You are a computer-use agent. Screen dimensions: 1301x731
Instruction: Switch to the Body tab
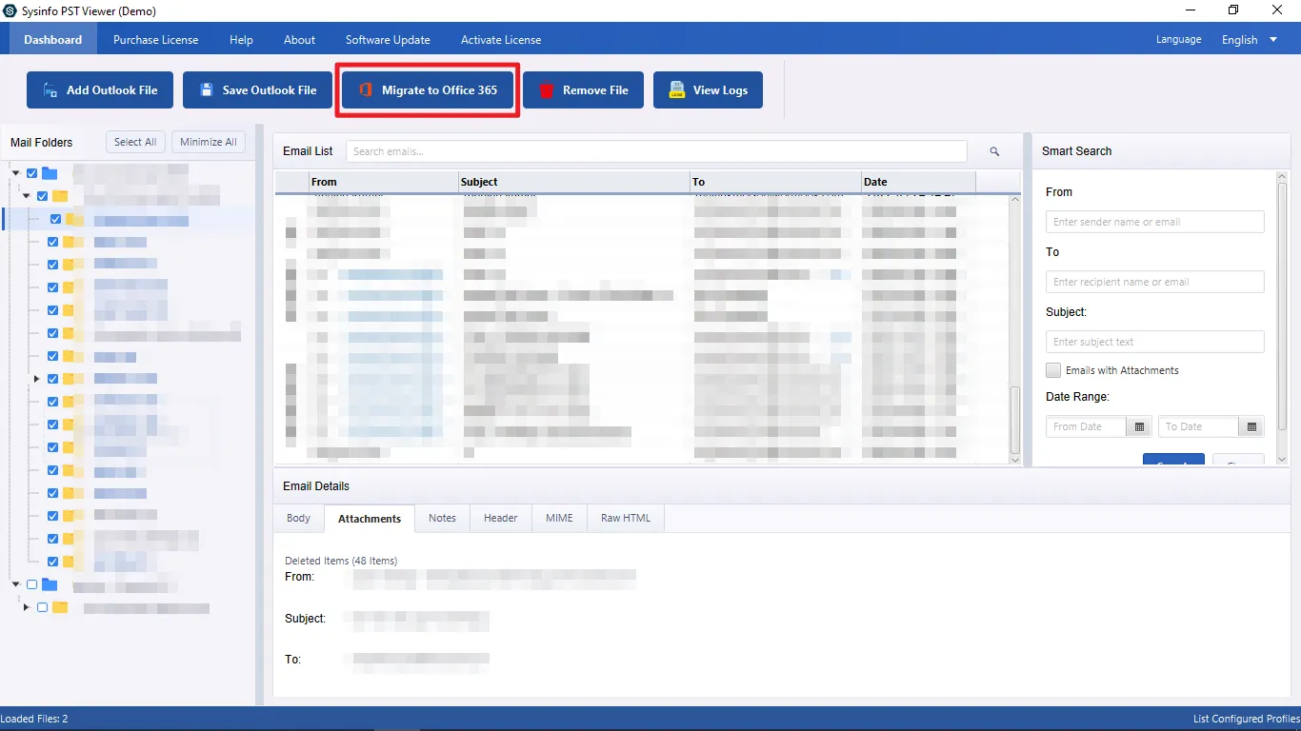299,518
